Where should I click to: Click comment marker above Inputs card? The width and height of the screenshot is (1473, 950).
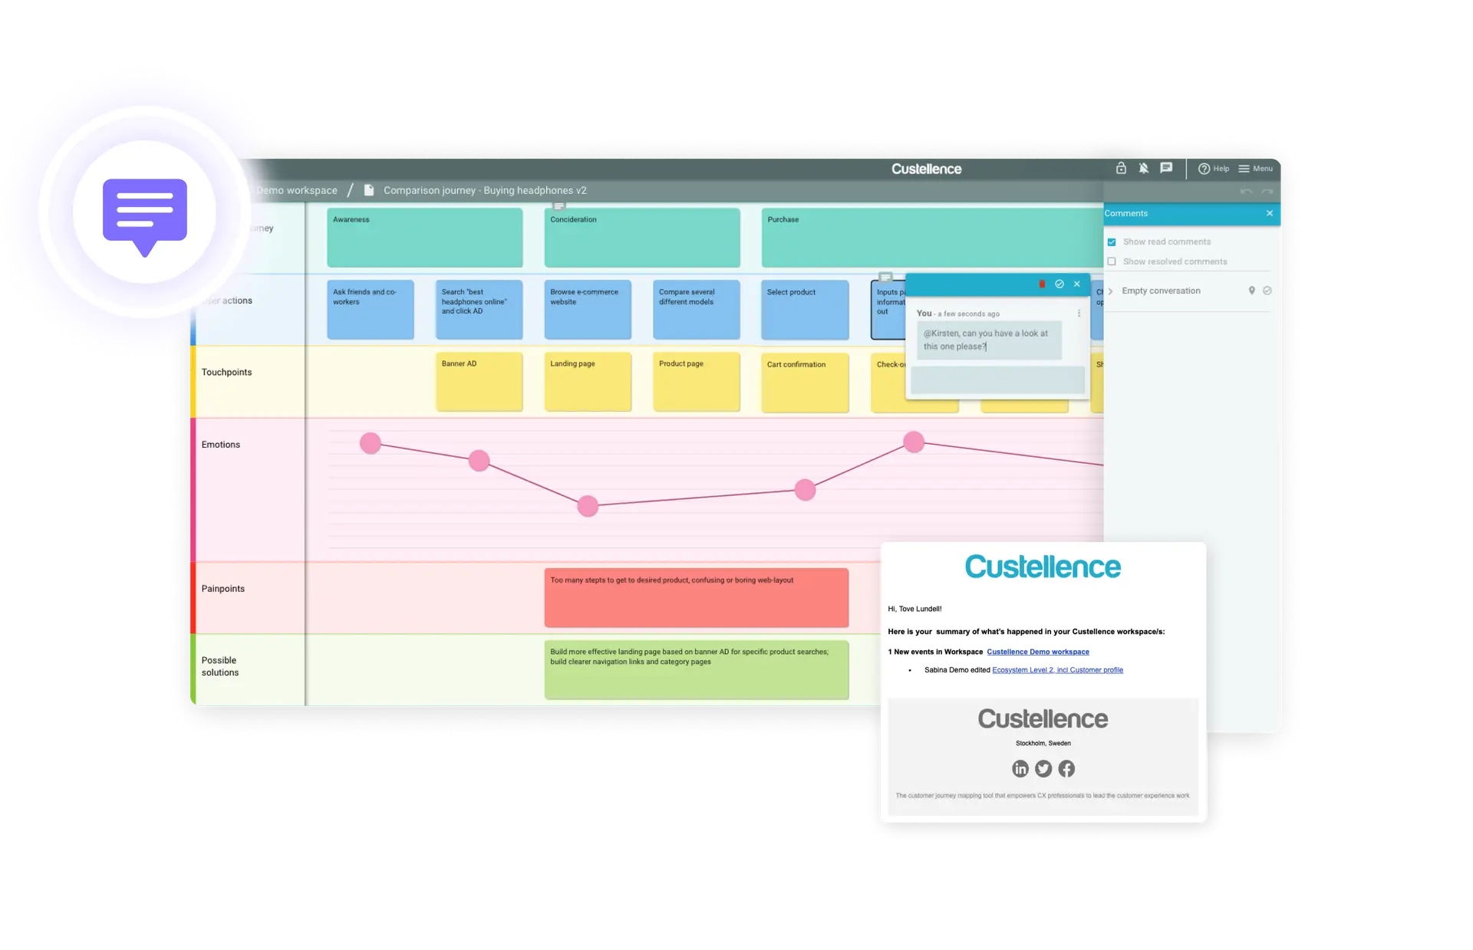tap(885, 277)
